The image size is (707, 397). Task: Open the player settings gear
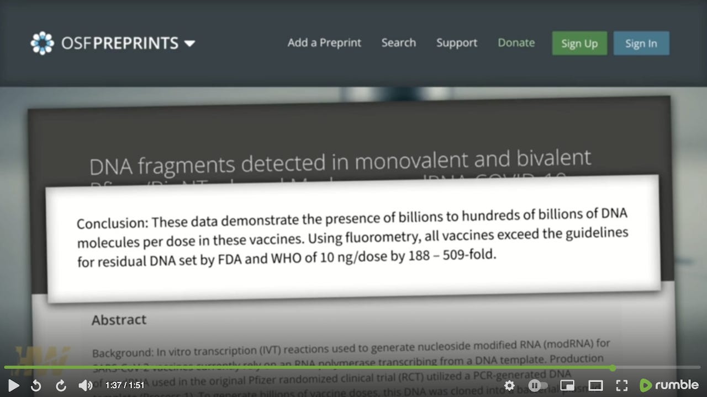[509, 385]
